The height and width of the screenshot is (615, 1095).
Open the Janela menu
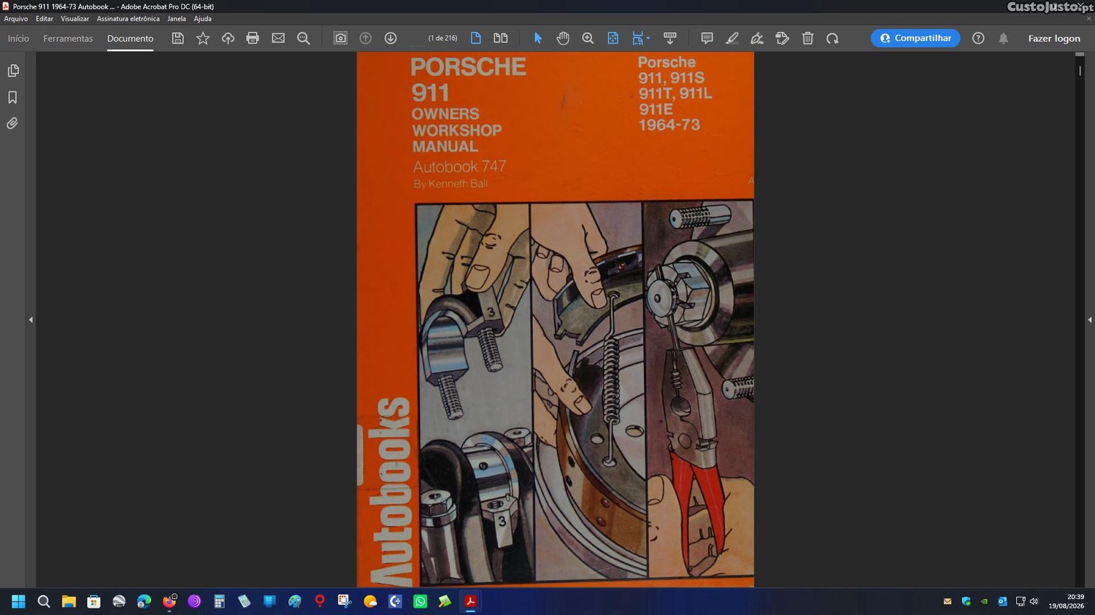pyautogui.click(x=177, y=19)
